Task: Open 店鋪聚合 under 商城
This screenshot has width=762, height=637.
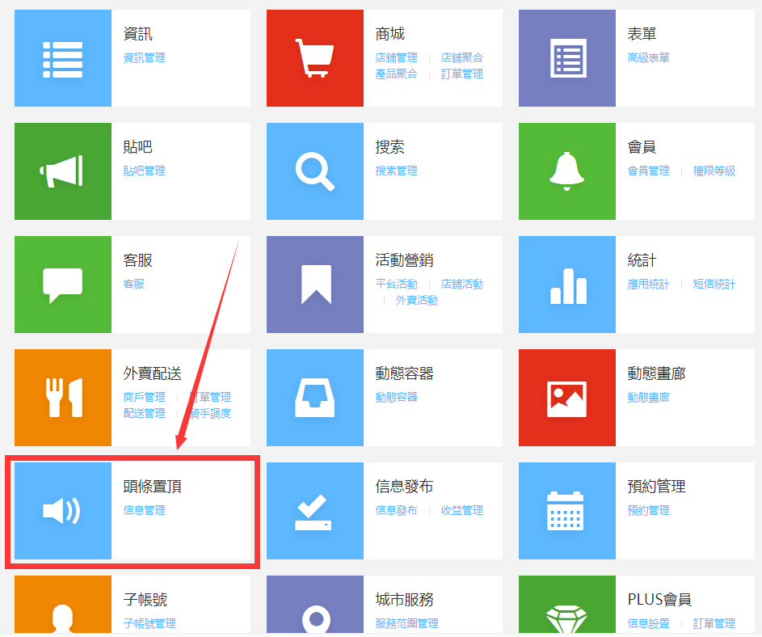Action: [x=462, y=58]
